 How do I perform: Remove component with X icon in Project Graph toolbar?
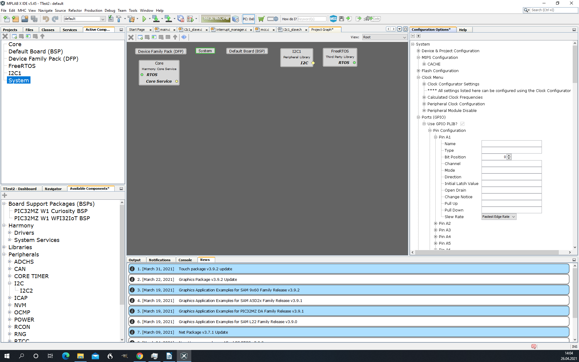click(131, 37)
